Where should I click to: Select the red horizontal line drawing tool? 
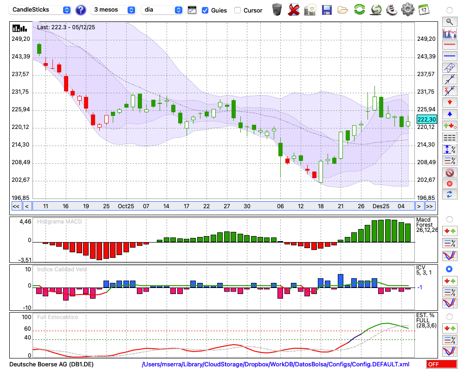coord(449,45)
